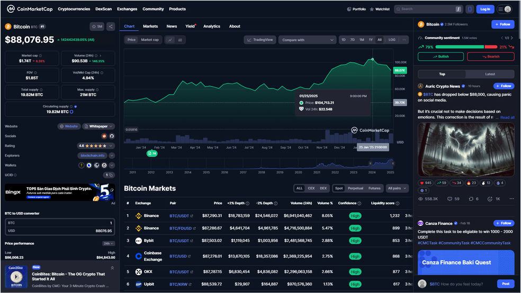
Task: Open the Cryptocurrencies menu
Action: point(74,9)
